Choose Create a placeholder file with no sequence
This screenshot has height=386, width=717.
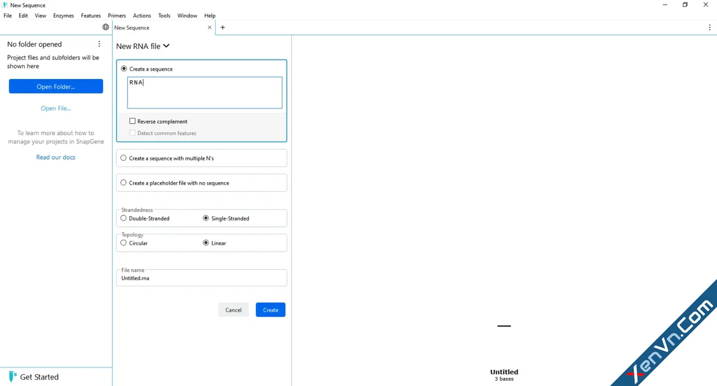[124, 183]
